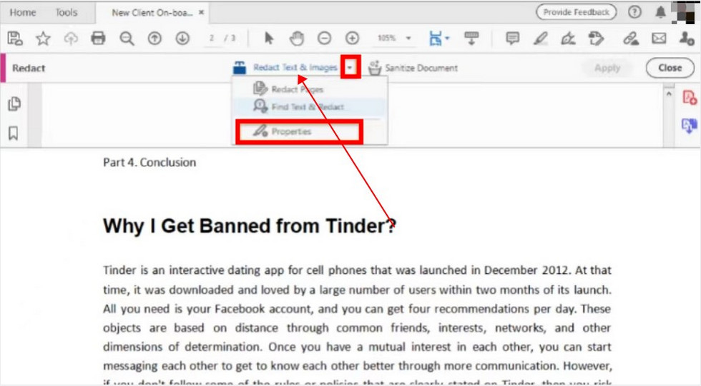The width and height of the screenshot is (701, 386).
Task: Switch to the Tools tab
Action: 67,12
